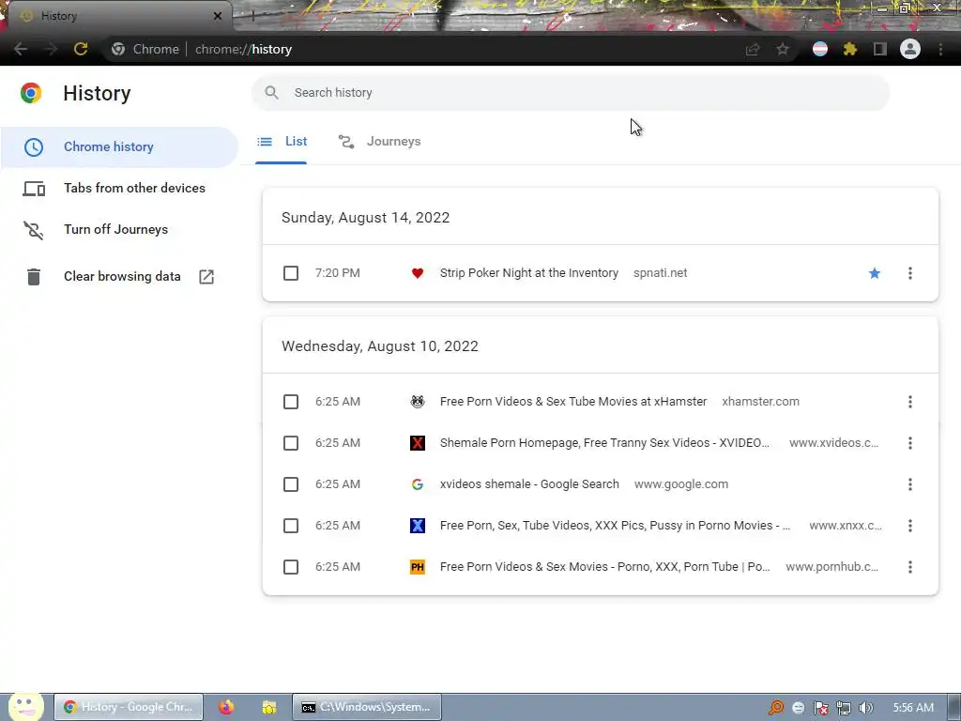Click the Chrome logo beside the History title

(31, 93)
